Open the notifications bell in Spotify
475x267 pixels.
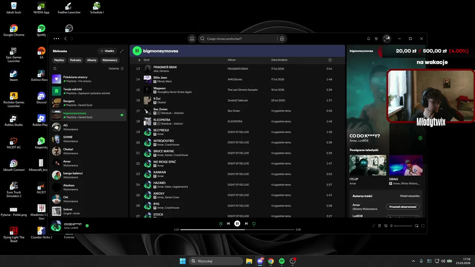(x=368, y=39)
